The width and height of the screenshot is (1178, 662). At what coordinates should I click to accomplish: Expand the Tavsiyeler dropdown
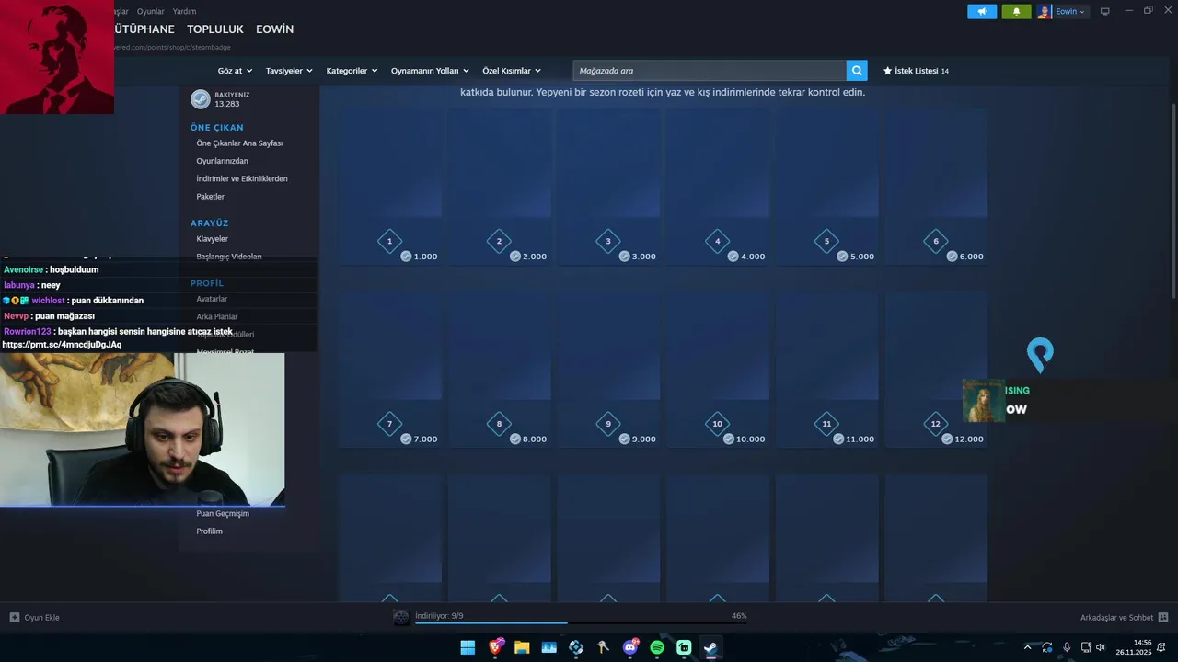(289, 71)
